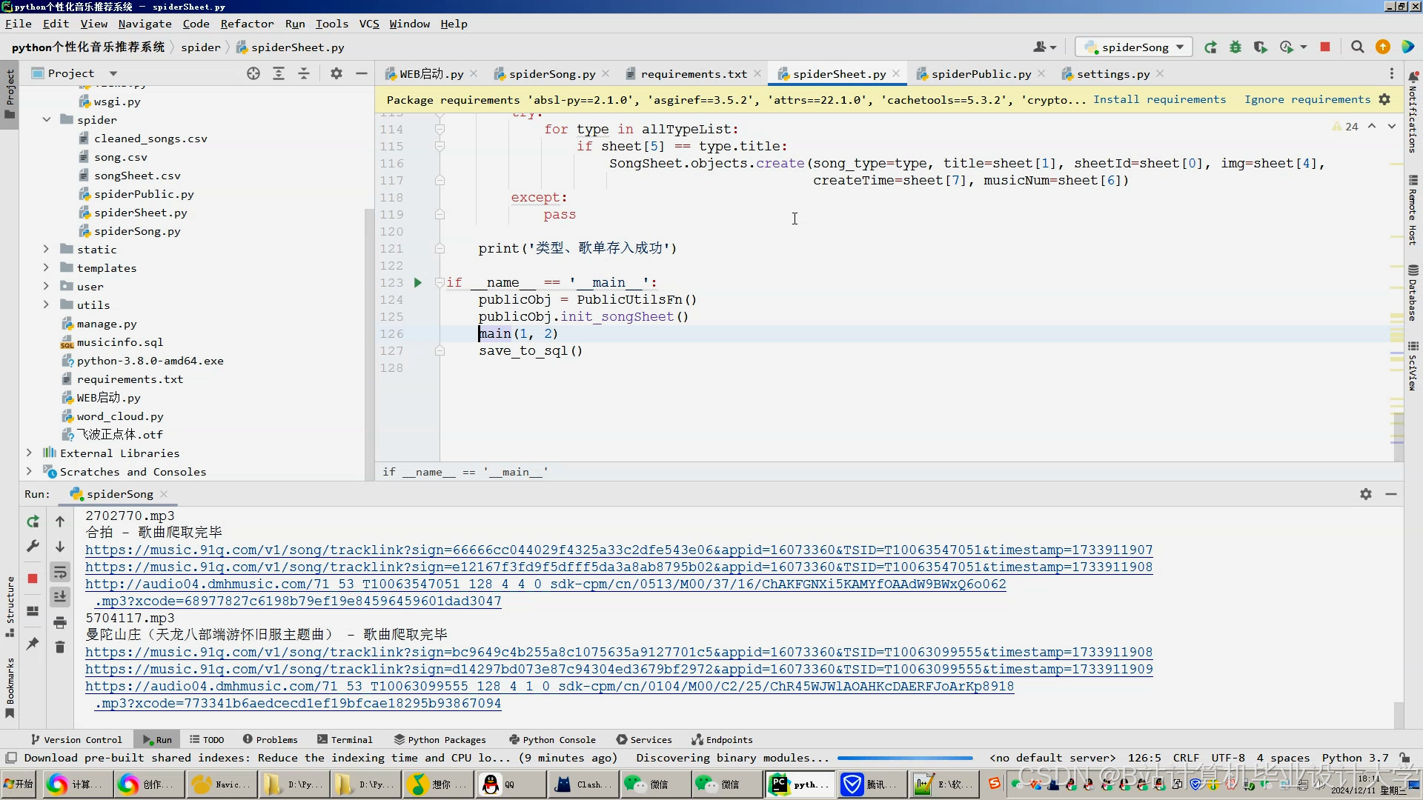Click the indexing progress bar in status bar
Image resolution: width=1423 pixels, height=800 pixels.
[x=904, y=758]
